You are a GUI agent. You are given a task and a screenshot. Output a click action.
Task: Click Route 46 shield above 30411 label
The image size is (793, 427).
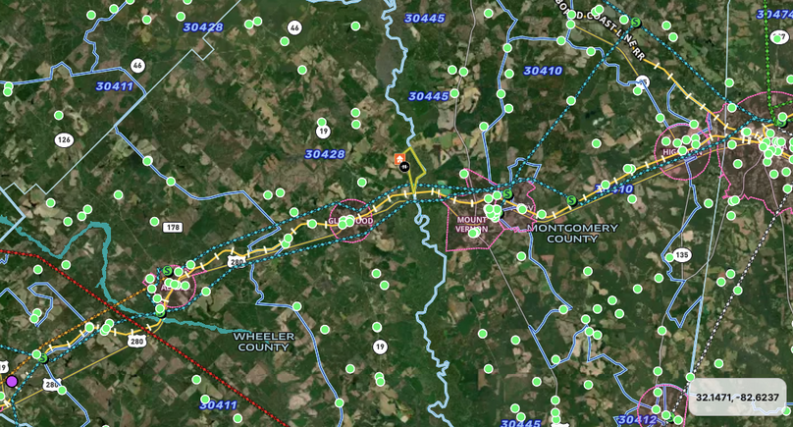point(137,65)
